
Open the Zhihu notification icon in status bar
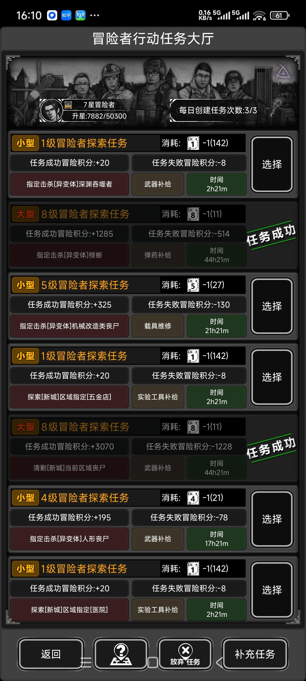66,15
